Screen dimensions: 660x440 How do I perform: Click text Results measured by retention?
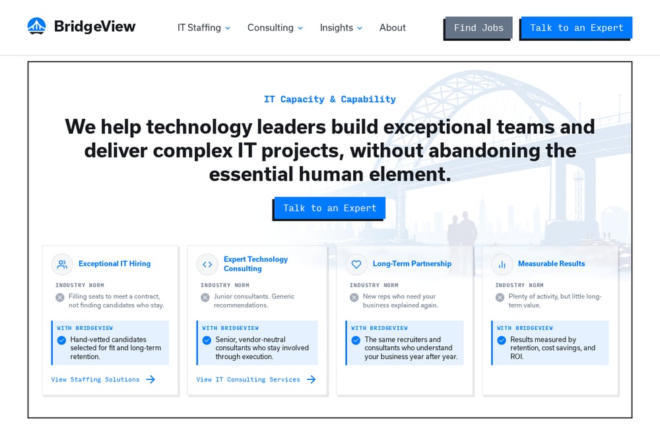tap(552, 348)
